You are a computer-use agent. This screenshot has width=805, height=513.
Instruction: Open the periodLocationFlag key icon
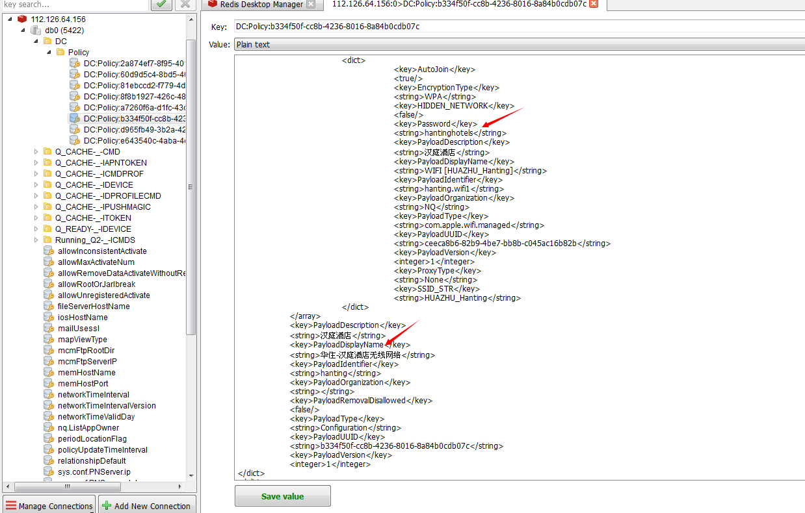(48, 438)
